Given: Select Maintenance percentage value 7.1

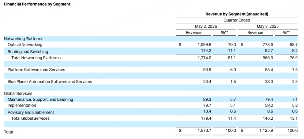Looking at the screenshot, I should tap(295, 99).
